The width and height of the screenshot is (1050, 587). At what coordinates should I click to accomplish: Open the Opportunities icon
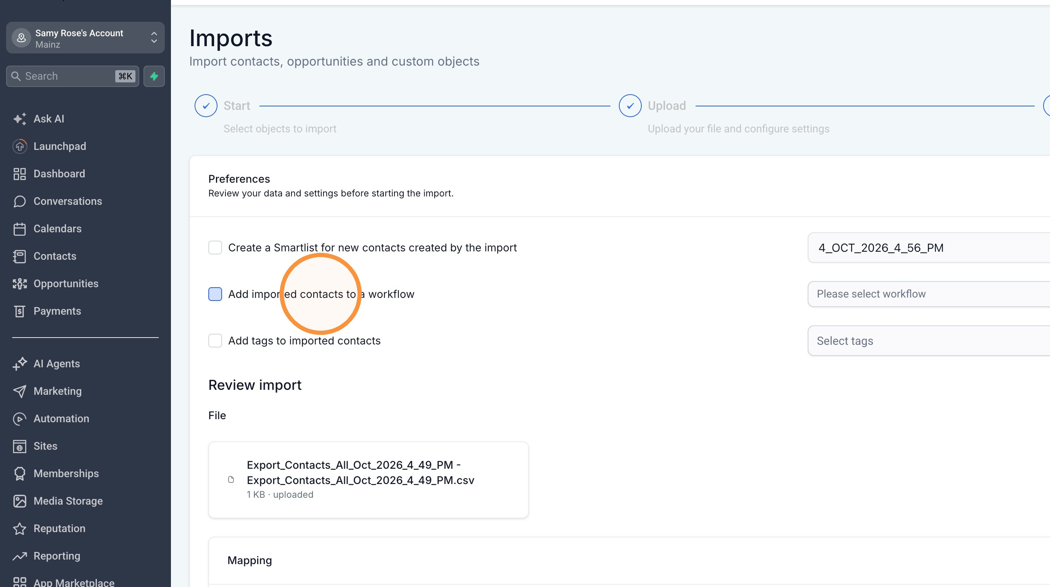(x=19, y=283)
